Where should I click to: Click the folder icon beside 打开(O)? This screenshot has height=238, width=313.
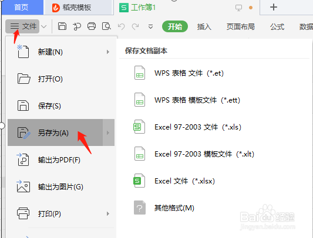[23, 79]
